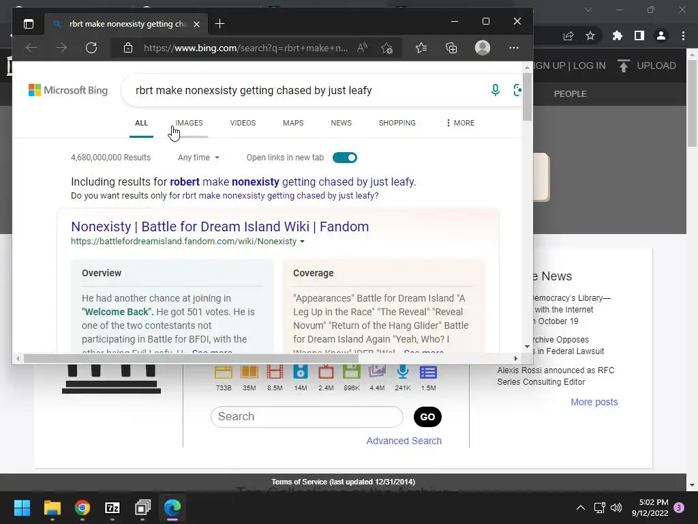Open Alexis Rossi announced news post

point(556,376)
